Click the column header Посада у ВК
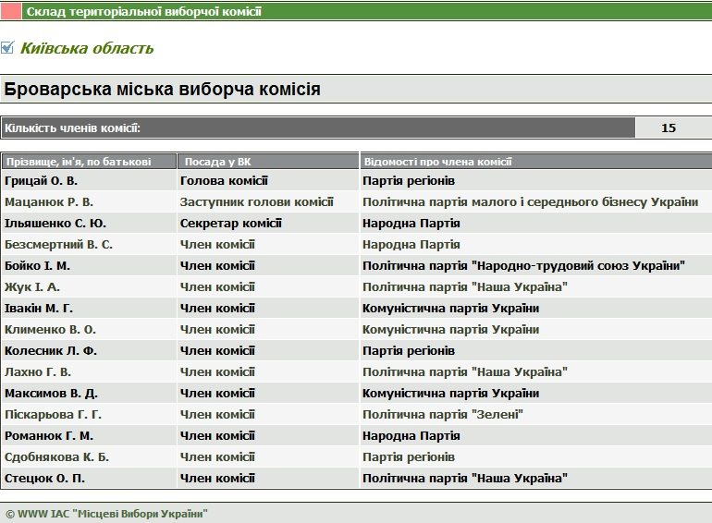Screen dimensions: 712x523 (x=217, y=162)
